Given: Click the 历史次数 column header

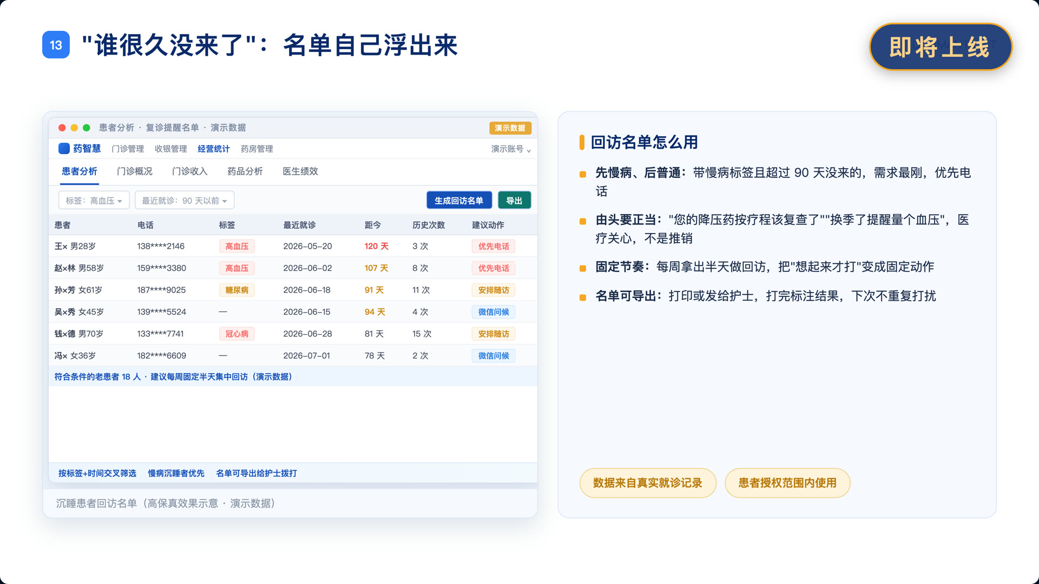Looking at the screenshot, I should [x=429, y=225].
